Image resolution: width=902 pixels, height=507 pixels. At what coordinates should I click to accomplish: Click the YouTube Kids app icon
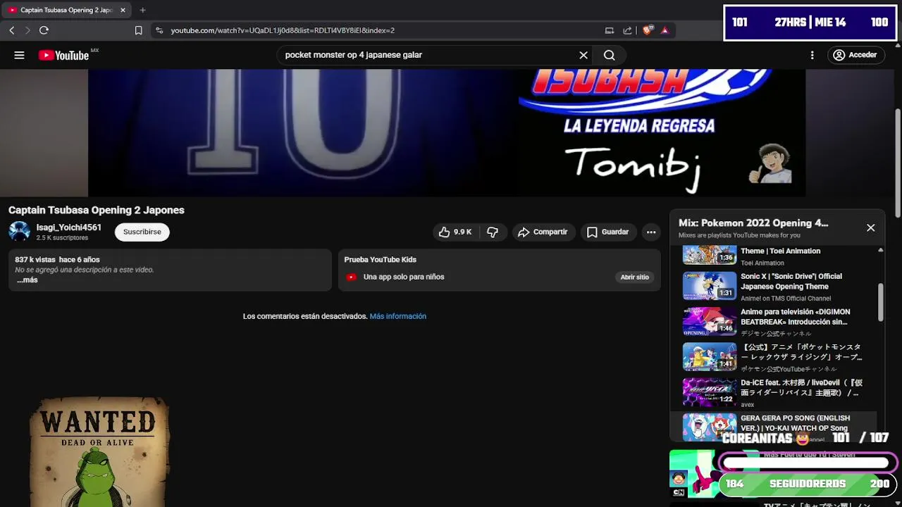(x=352, y=277)
